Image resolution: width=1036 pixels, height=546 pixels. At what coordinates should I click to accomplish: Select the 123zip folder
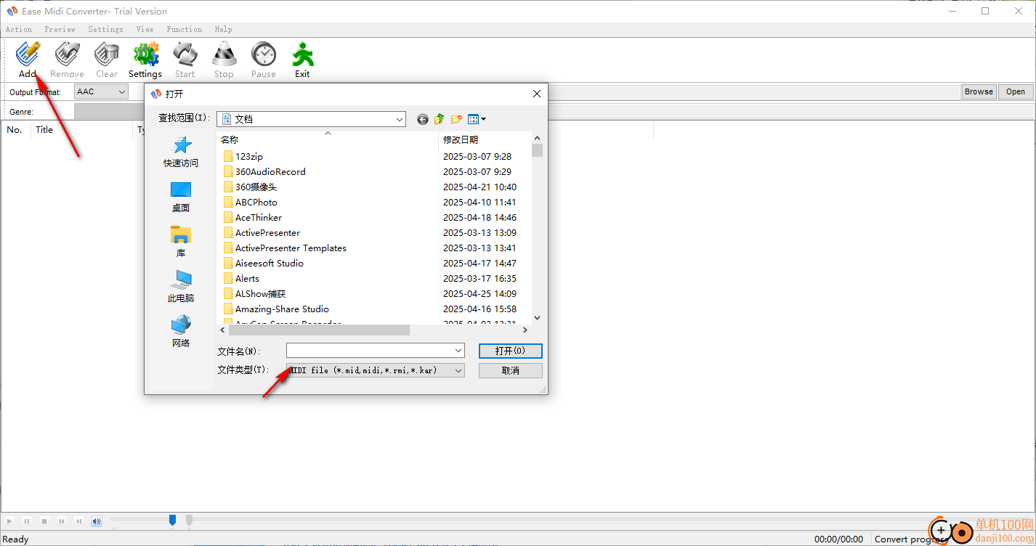[248, 156]
